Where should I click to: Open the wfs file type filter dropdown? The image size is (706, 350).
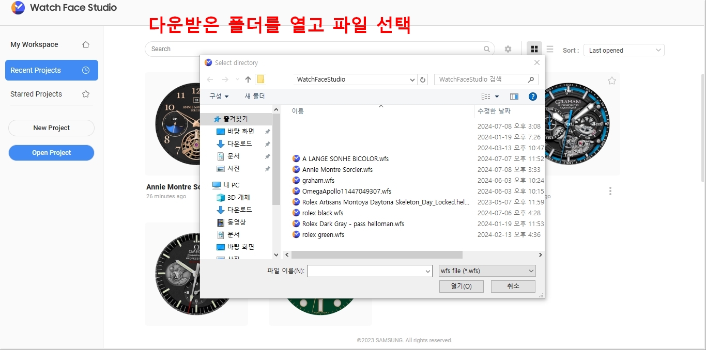(x=487, y=271)
